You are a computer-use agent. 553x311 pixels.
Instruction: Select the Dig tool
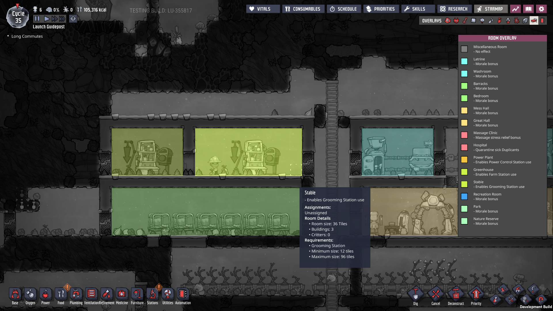click(415, 294)
